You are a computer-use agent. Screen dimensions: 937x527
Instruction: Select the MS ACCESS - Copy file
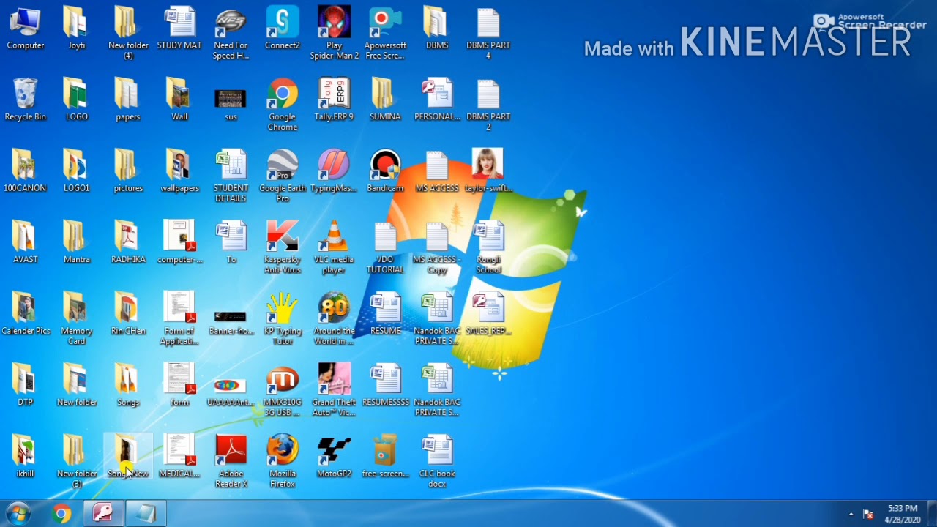(437, 247)
